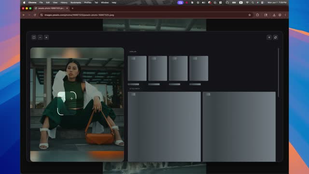Open the File menu

pyautogui.click(x=41, y=2)
